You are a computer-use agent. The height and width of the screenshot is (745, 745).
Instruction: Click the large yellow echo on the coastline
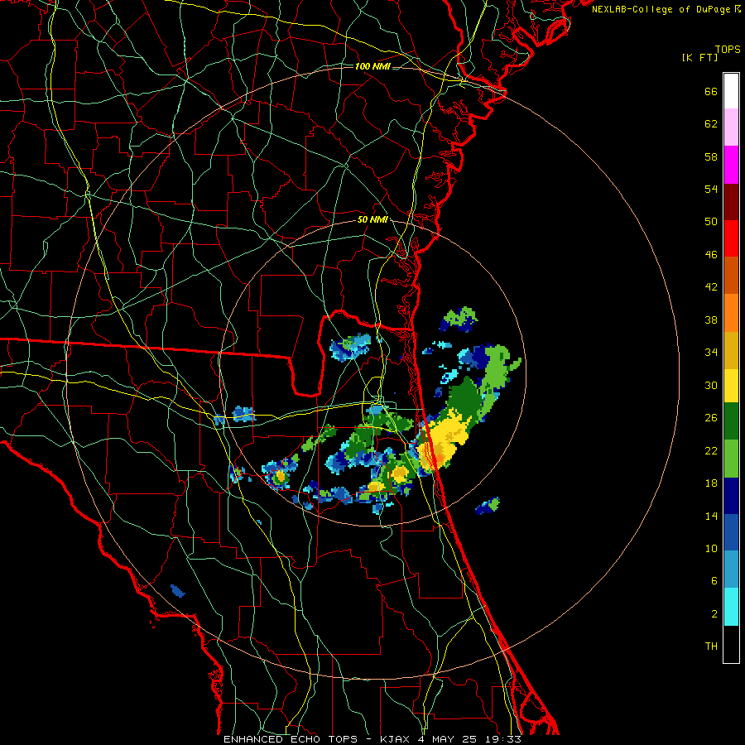pyautogui.click(x=442, y=440)
